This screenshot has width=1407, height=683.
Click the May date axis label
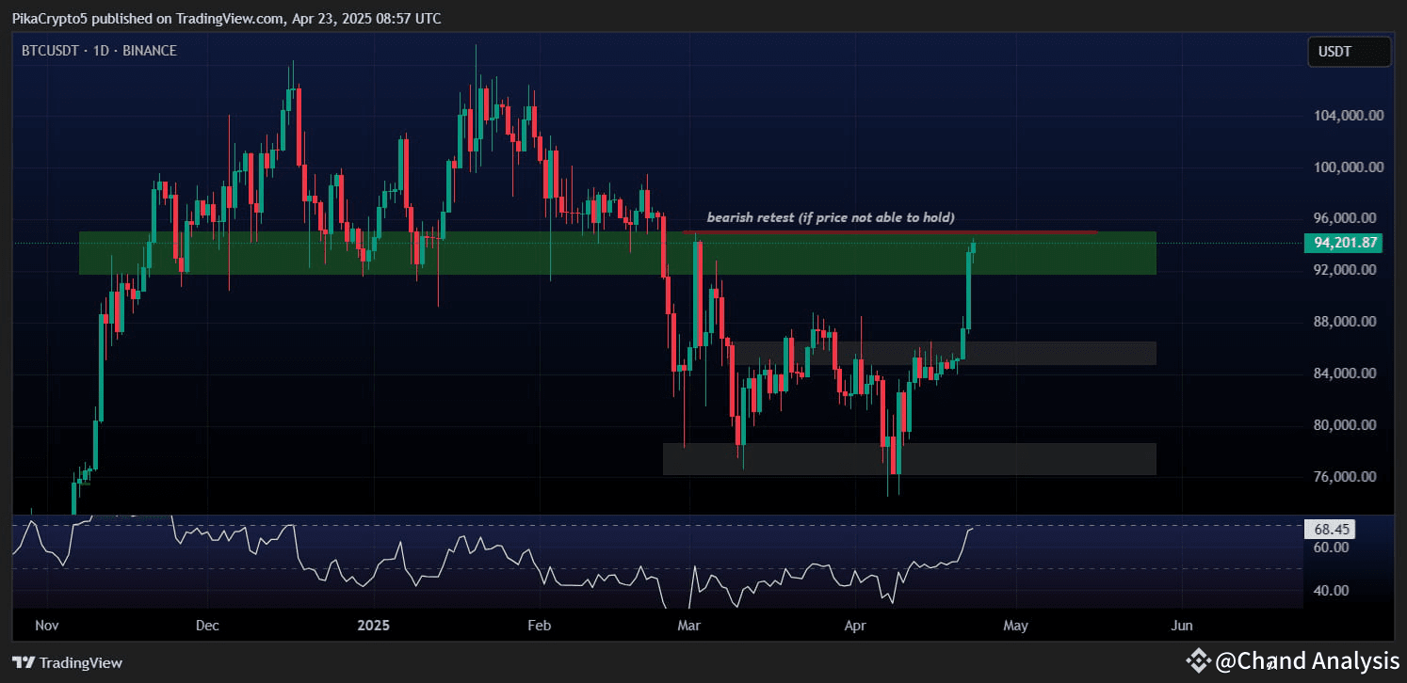pos(1015,626)
